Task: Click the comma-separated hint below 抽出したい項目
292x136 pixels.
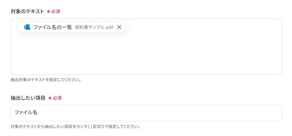Action: pos(75,127)
